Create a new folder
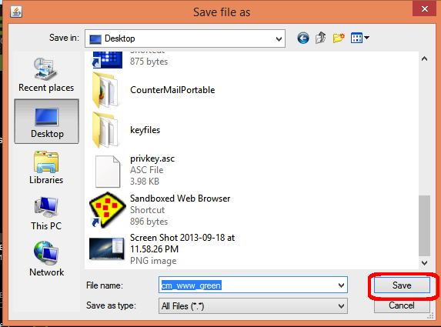 339,38
